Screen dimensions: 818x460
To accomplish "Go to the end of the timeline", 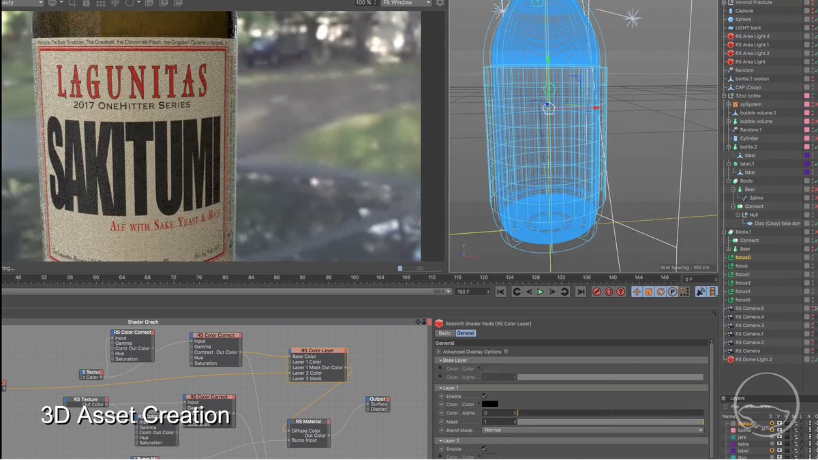I will (x=581, y=292).
